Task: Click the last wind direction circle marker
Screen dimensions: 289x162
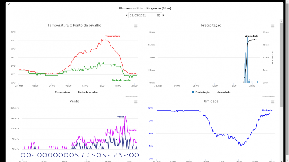Action: tap(137, 155)
